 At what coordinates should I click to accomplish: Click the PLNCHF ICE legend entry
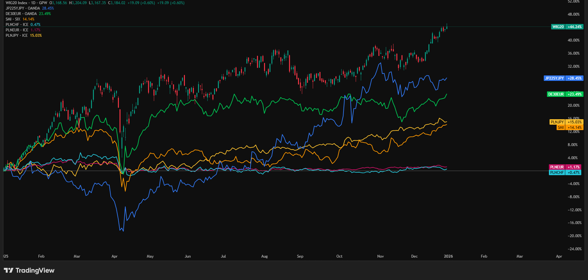point(17,25)
